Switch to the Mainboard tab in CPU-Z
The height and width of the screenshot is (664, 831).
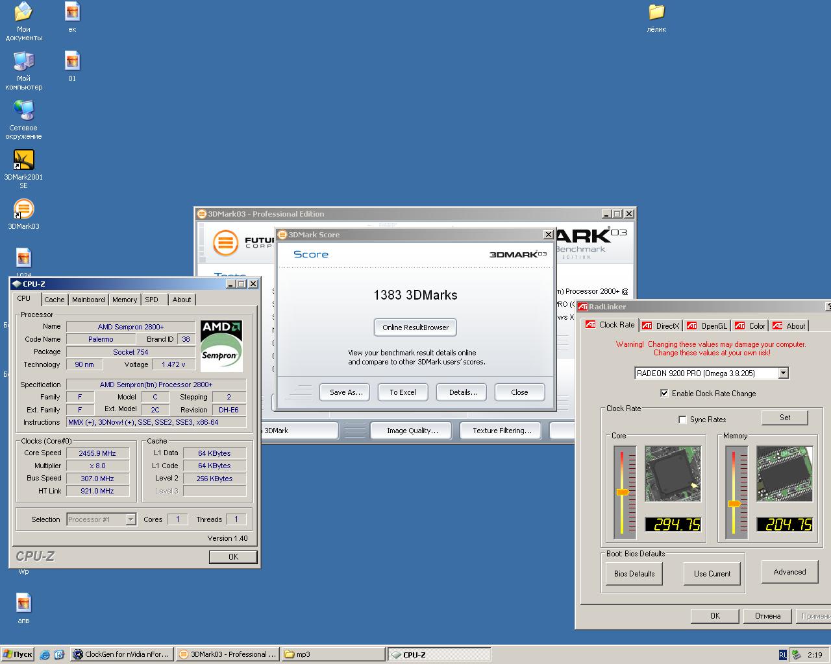coord(88,300)
